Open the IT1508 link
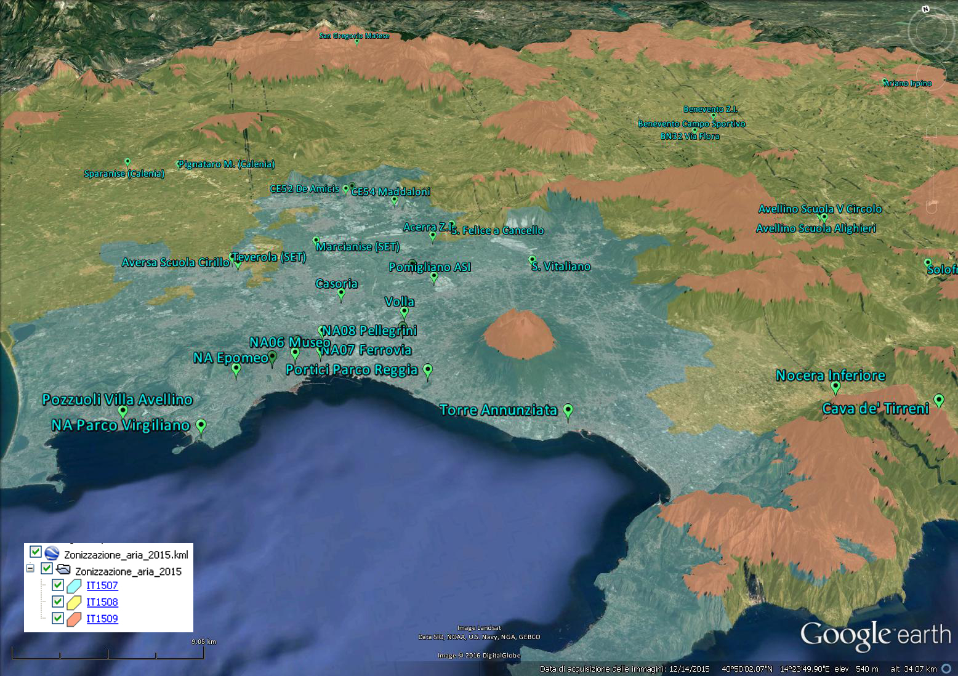The image size is (958, 676). [102, 602]
